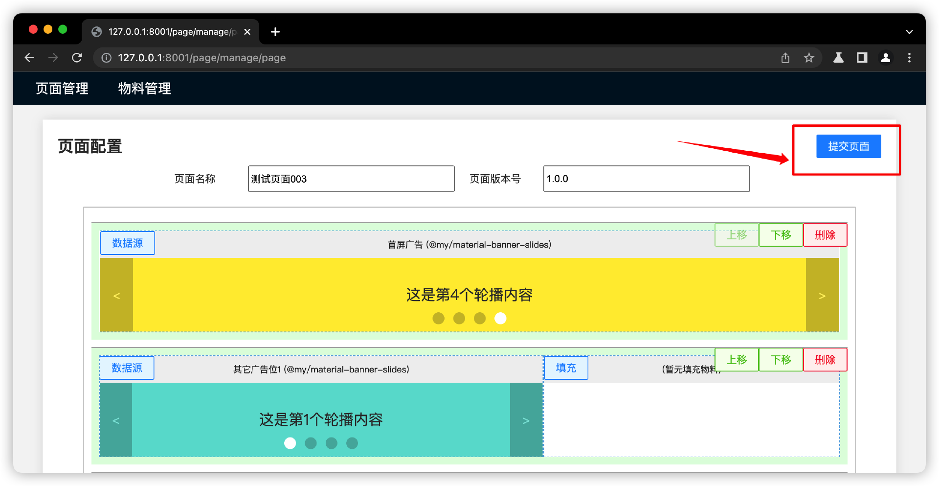The image size is (939, 486).
Task: Expand the tab search chevron
Action: (x=909, y=32)
